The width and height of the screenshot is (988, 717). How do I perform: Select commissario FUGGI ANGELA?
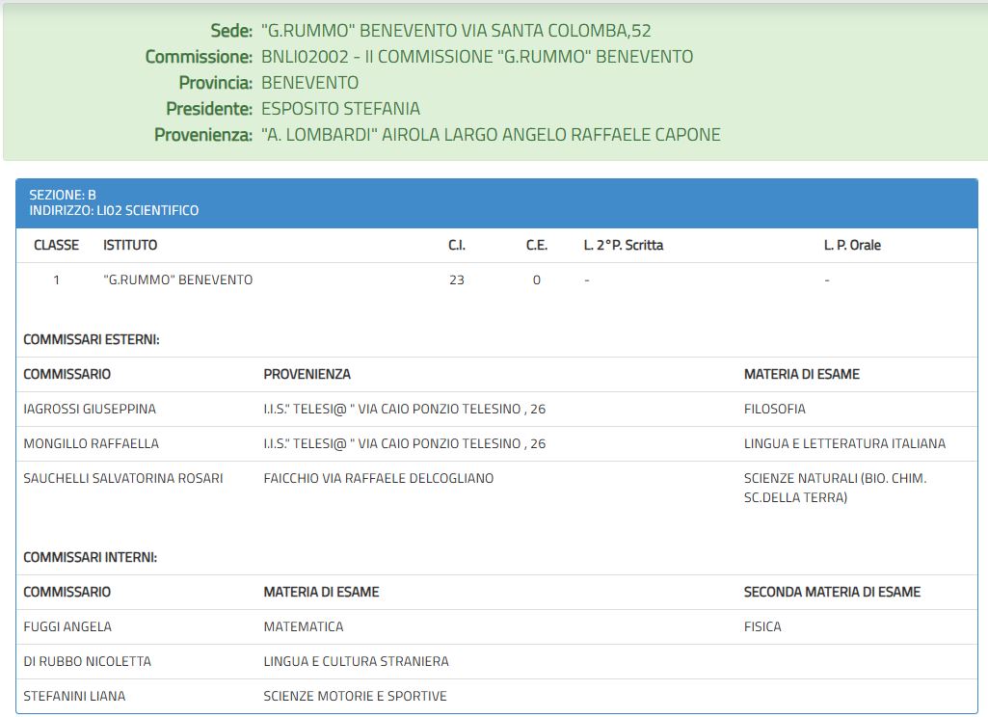[67, 627]
